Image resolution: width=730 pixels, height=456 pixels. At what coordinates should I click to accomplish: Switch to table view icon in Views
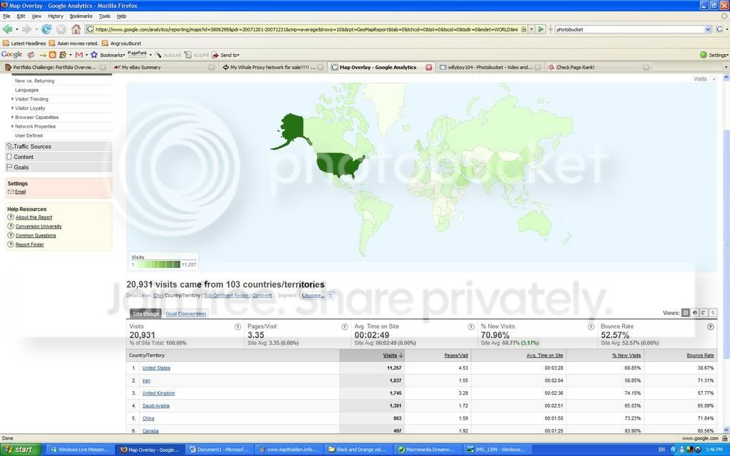[x=685, y=313]
